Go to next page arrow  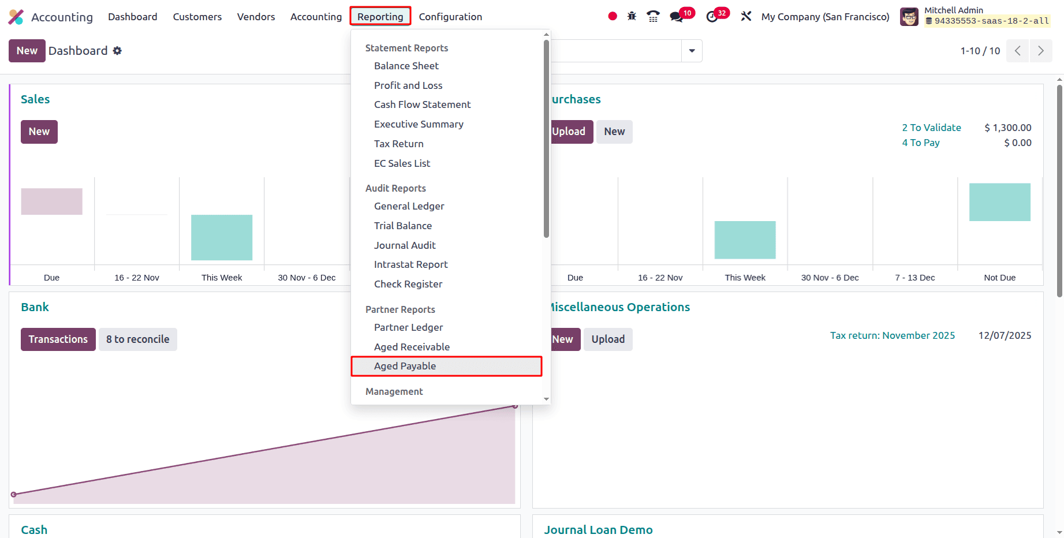click(x=1041, y=51)
